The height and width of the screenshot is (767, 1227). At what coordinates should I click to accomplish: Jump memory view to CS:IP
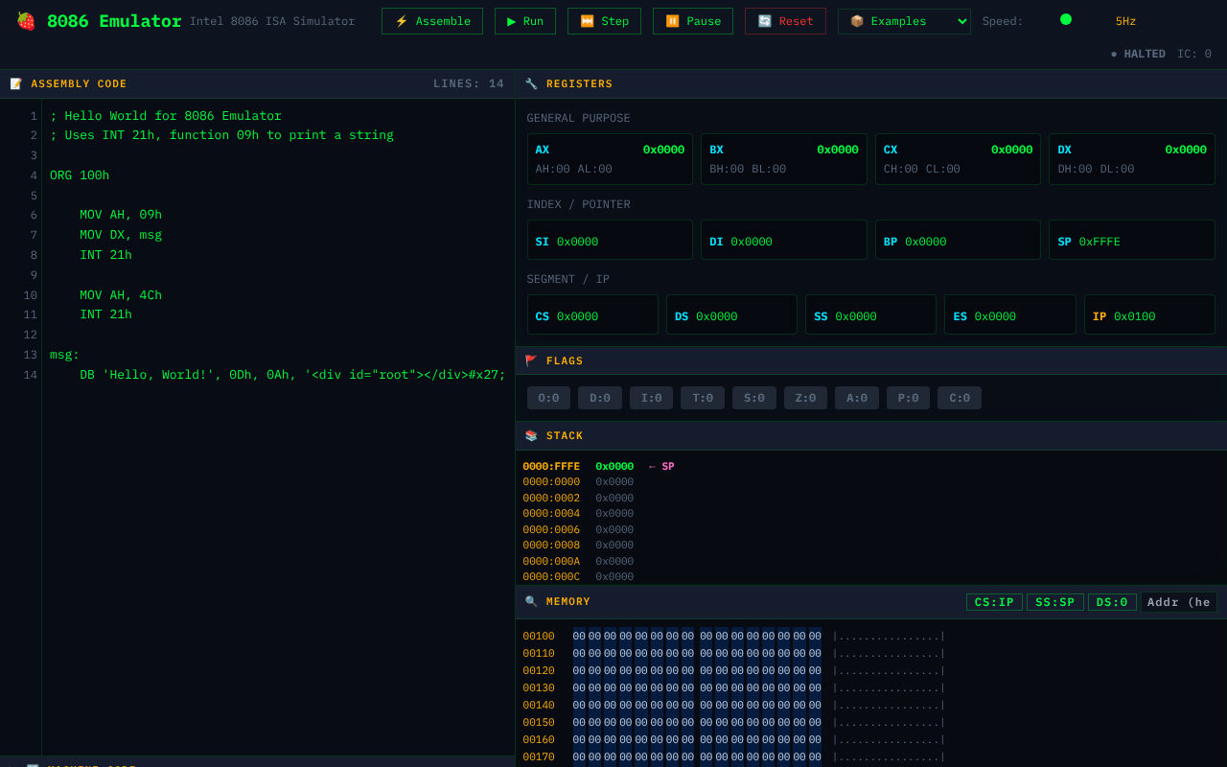click(x=994, y=602)
